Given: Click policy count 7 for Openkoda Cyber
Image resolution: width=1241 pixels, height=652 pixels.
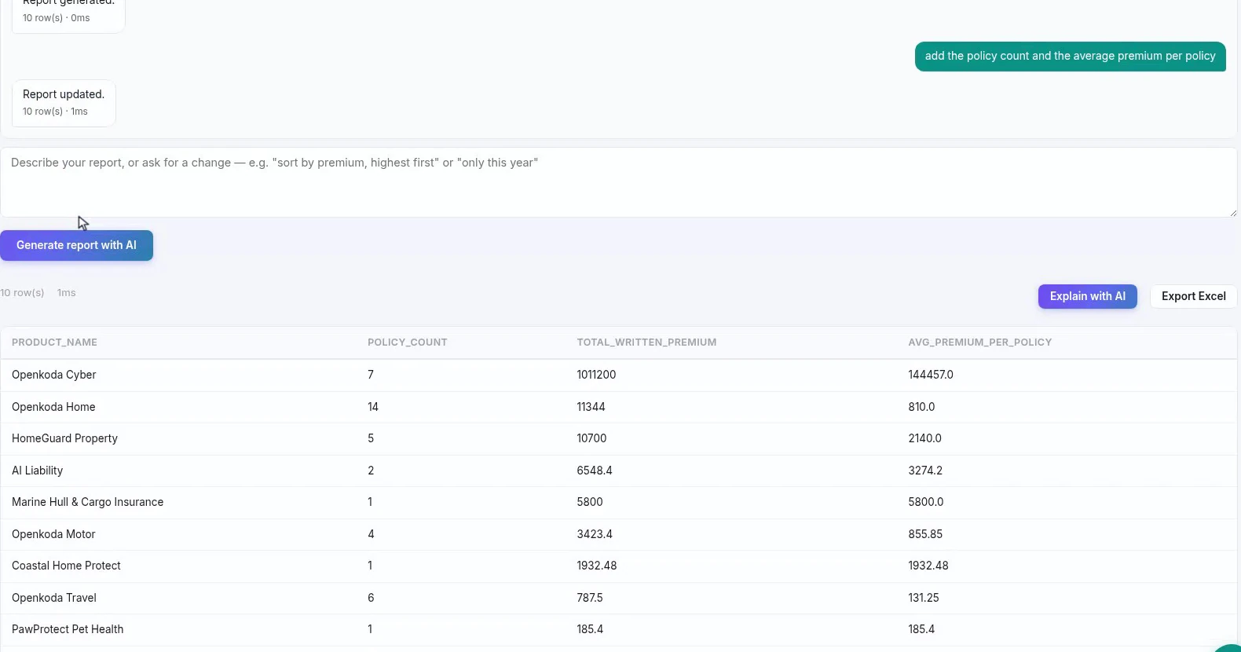Looking at the screenshot, I should [x=371, y=375].
